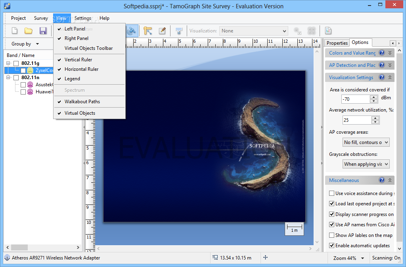Collapse the 802.11n tree node

pos(8,78)
